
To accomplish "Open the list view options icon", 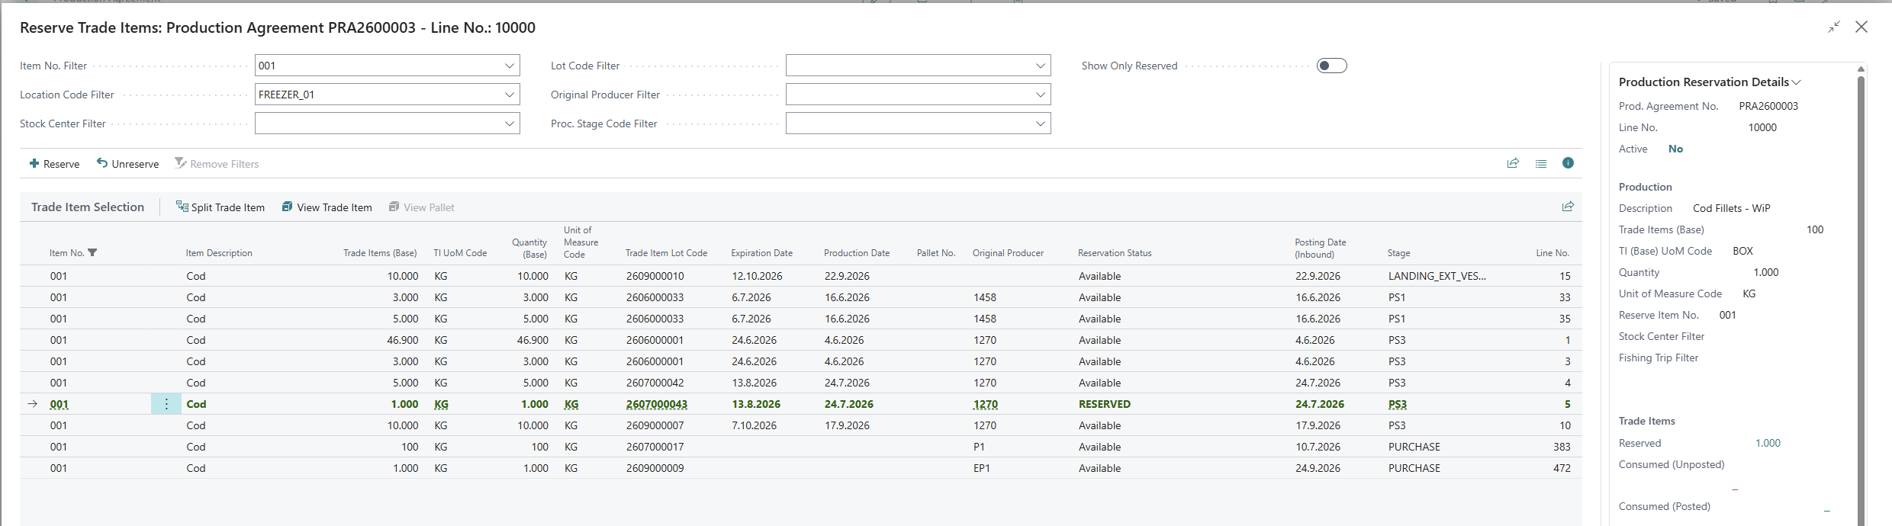I will pyautogui.click(x=1541, y=163).
